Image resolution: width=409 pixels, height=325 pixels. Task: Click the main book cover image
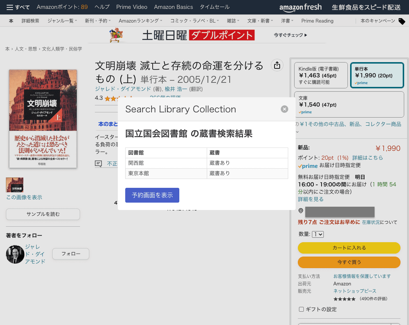pos(43,119)
